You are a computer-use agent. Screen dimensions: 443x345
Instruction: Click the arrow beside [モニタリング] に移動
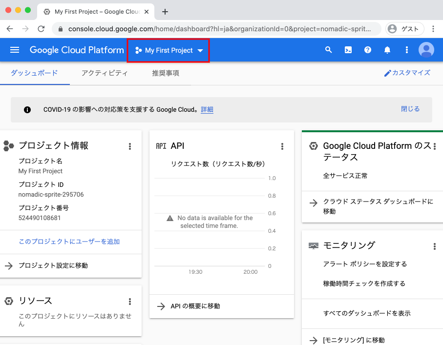313,341
